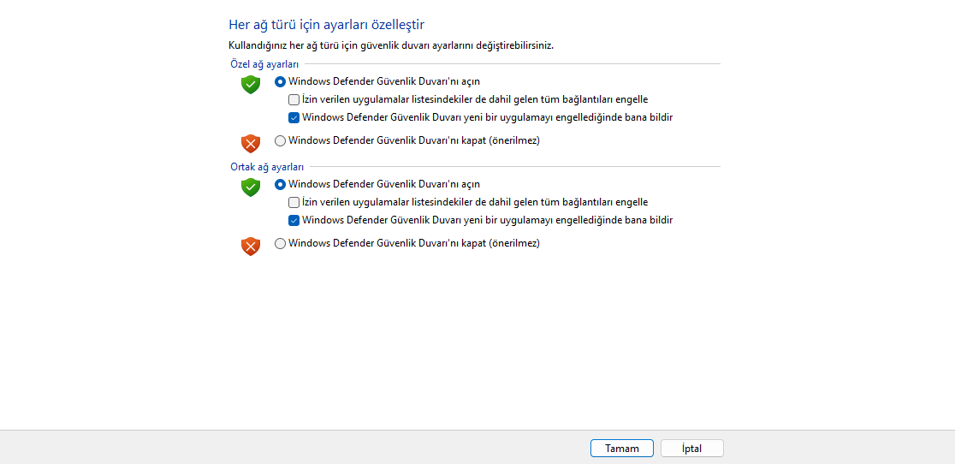The height and width of the screenshot is (464, 955).
Task: Click green shield icon under Özel ağ ayarları
Action: 251,85
